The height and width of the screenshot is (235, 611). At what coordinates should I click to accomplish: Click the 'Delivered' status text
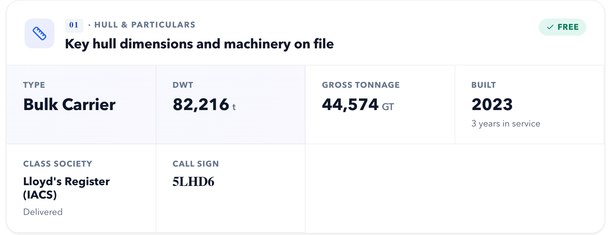pos(43,212)
